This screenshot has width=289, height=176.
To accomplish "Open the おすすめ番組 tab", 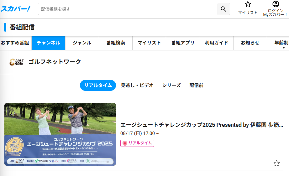I will [x=15, y=43].
